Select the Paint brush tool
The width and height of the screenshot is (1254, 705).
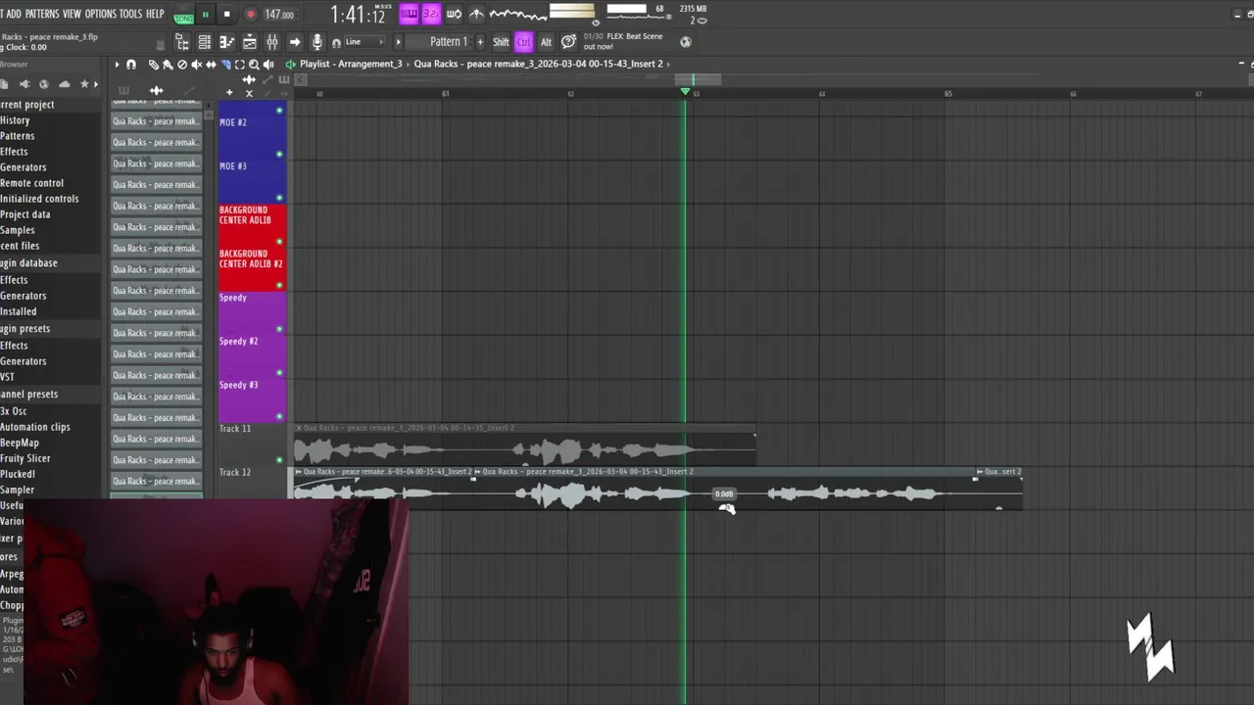pyautogui.click(x=167, y=65)
